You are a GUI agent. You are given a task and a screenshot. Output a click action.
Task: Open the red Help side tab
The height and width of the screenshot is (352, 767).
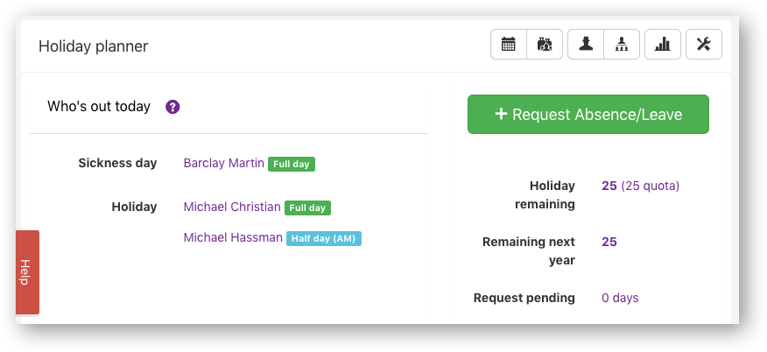tap(26, 271)
